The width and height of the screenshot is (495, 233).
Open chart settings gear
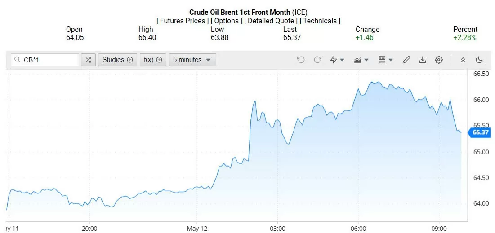point(439,60)
